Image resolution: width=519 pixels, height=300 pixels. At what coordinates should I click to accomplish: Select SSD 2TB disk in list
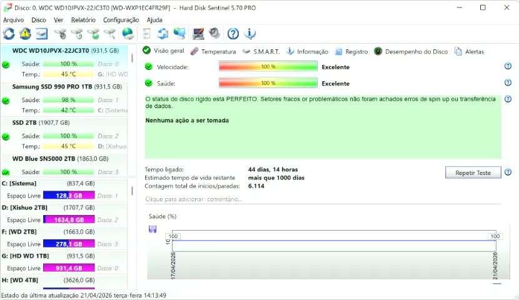click(64, 134)
